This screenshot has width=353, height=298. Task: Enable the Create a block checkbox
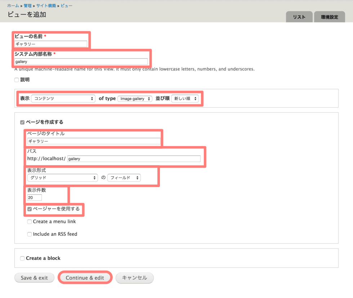[x=22, y=258]
